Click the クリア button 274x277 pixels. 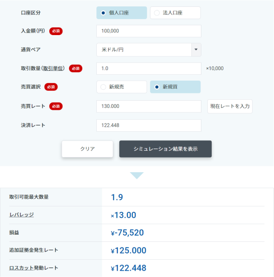(87, 149)
